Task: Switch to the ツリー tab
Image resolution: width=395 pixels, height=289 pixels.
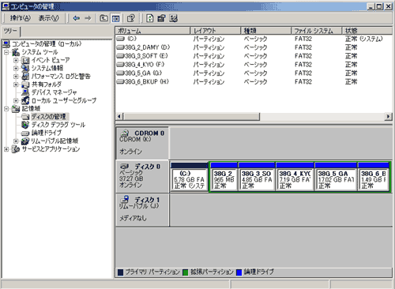Action: (x=10, y=32)
